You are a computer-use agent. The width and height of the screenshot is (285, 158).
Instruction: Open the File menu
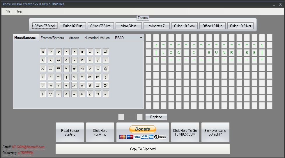(8, 11)
